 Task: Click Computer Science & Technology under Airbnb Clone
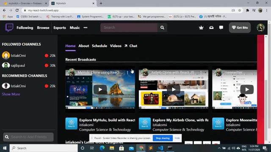coord(178,130)
